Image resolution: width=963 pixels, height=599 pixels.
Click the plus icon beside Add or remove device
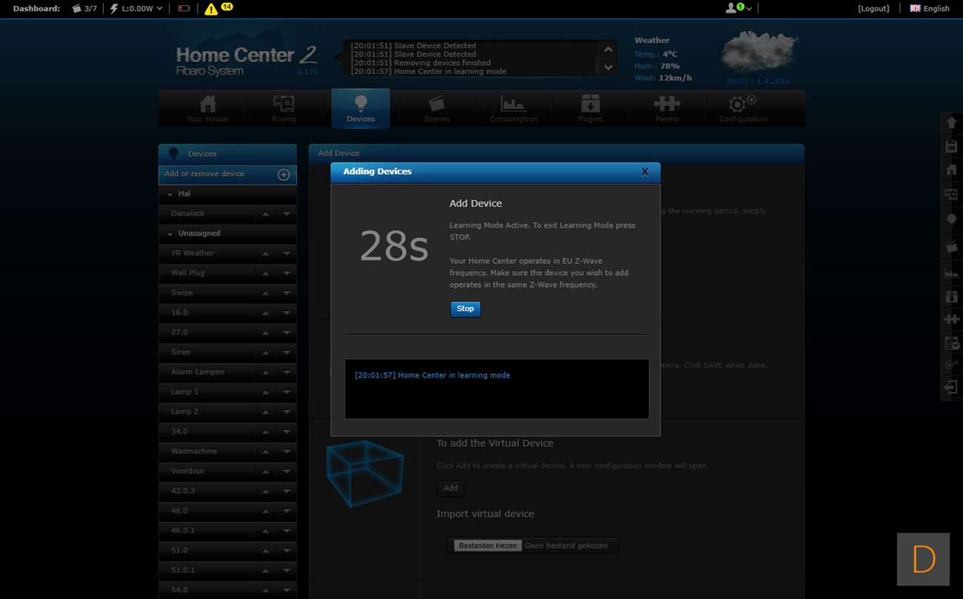tap(283, 174)
